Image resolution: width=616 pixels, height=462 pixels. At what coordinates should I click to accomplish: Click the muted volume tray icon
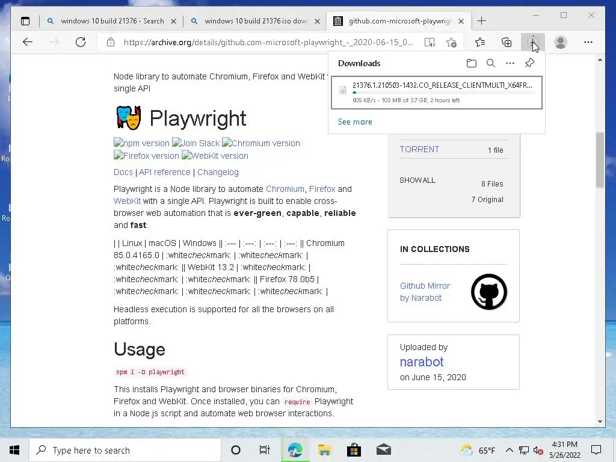pos(538,450)
